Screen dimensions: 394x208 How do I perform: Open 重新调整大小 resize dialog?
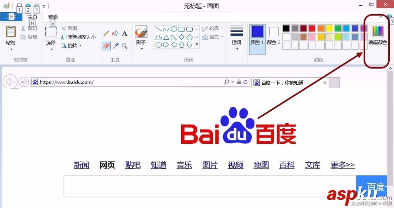[x=79, y=37]
